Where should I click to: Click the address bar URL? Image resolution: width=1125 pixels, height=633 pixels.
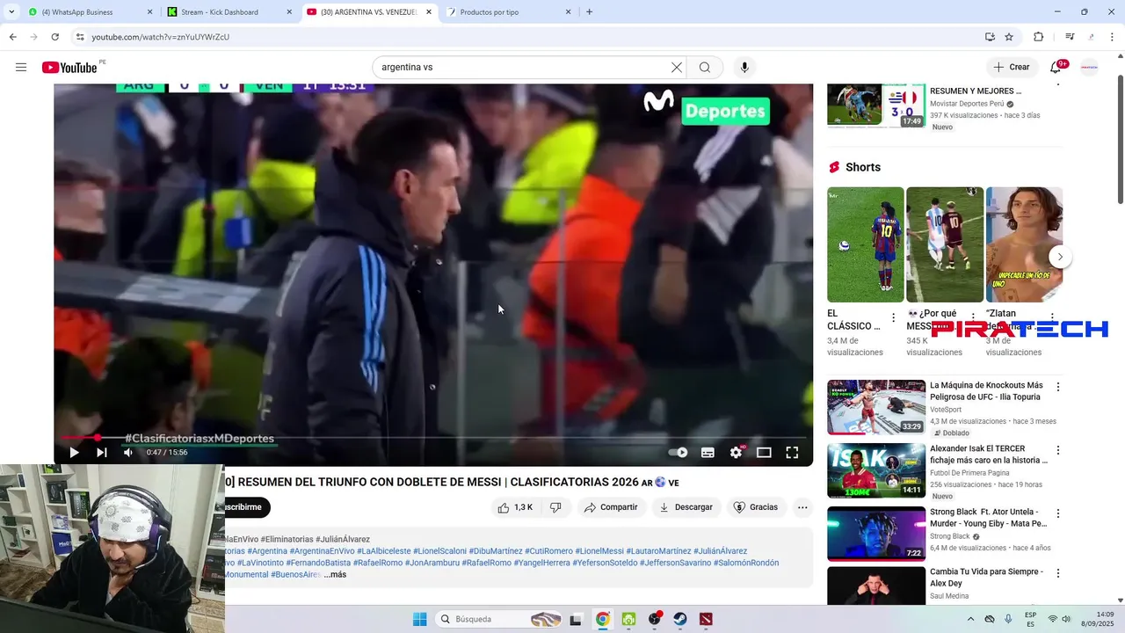point(161,37)
